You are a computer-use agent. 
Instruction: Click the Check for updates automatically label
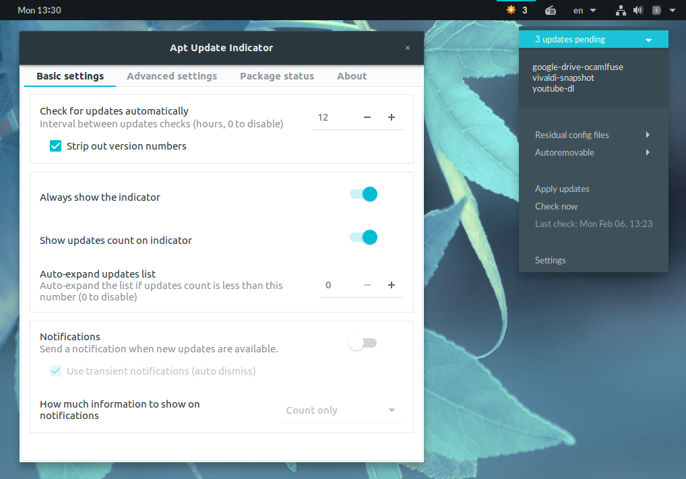point(114,111)
